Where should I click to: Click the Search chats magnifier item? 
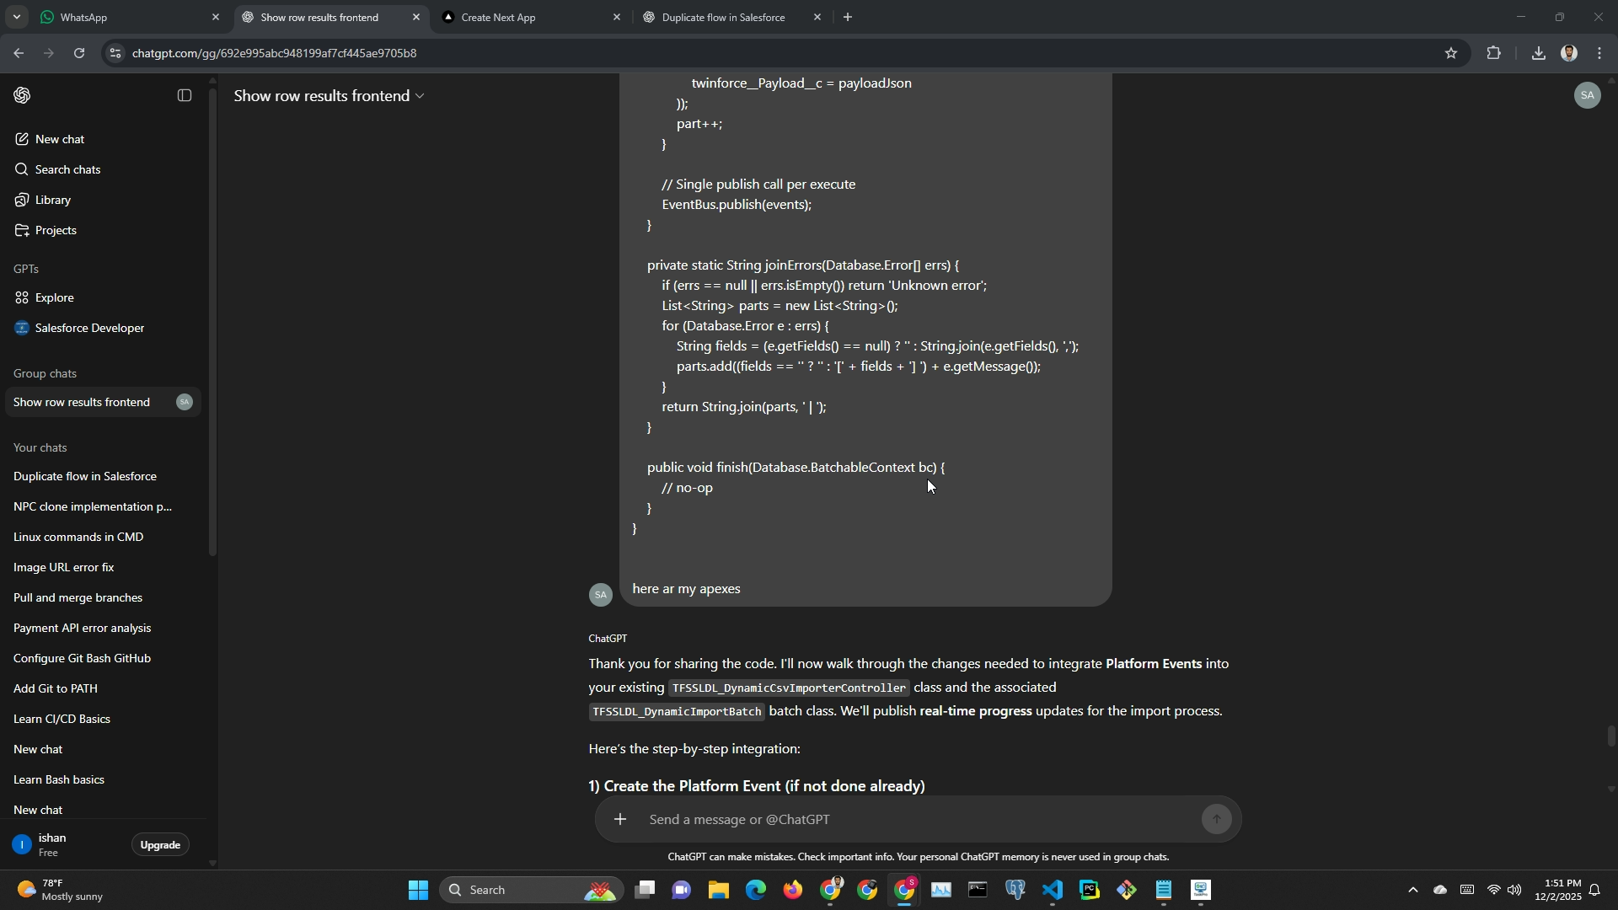click(67, 169)
